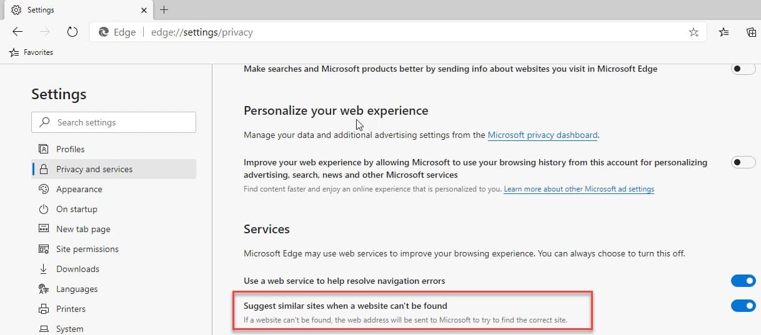The width and height of the screenshot is (761, 335).
Task: Open the Collections toolbar icon
Action: coord(752,32)
